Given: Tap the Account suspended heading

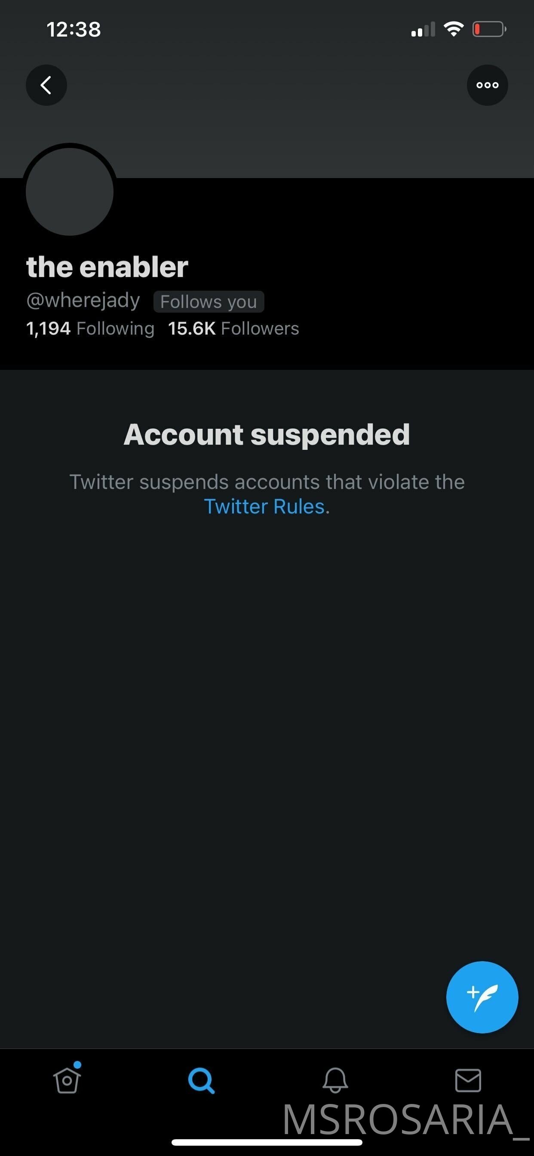Looking at the screenshot, I should pyautogui.click(x=267, y=434).
